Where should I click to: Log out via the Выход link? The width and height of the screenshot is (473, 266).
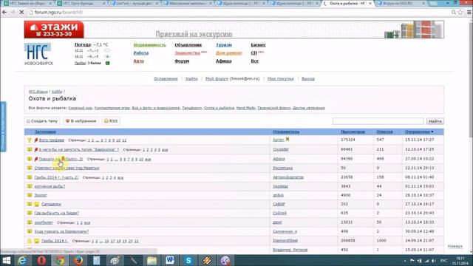[x=308, y=79]
